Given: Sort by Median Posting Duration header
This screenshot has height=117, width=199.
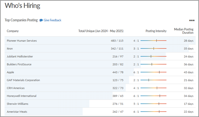Looking at the screenshot, I should click(184, 31).
